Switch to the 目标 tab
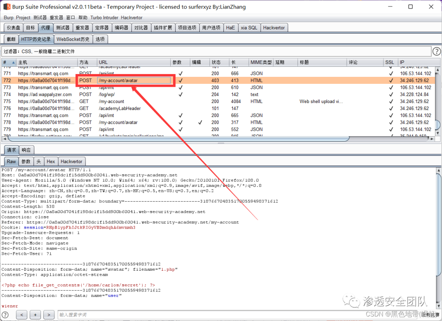Screen dimensions: 442x321 click(30, 27)
